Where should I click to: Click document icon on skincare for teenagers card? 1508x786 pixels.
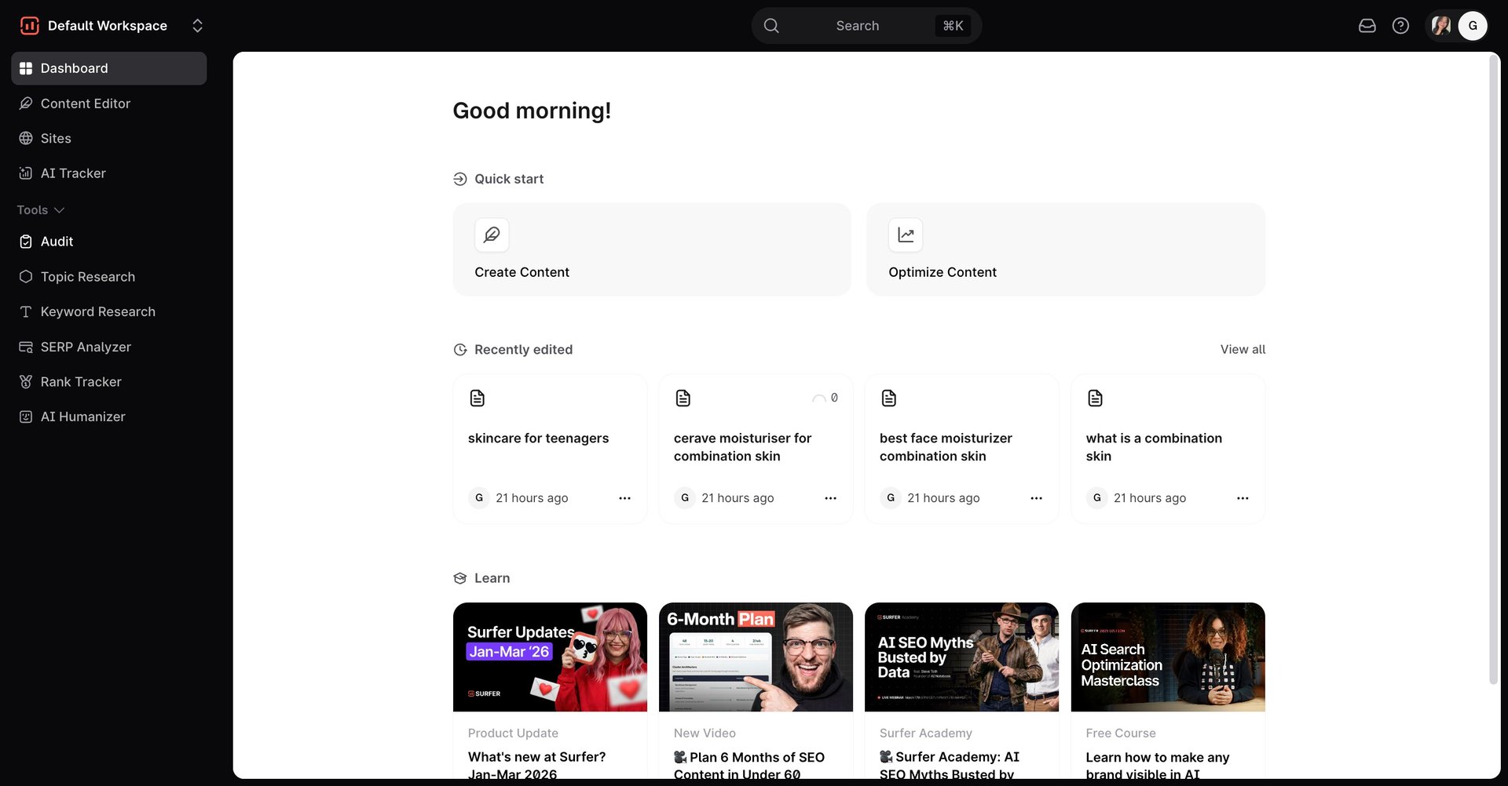[x=478, y=398]
